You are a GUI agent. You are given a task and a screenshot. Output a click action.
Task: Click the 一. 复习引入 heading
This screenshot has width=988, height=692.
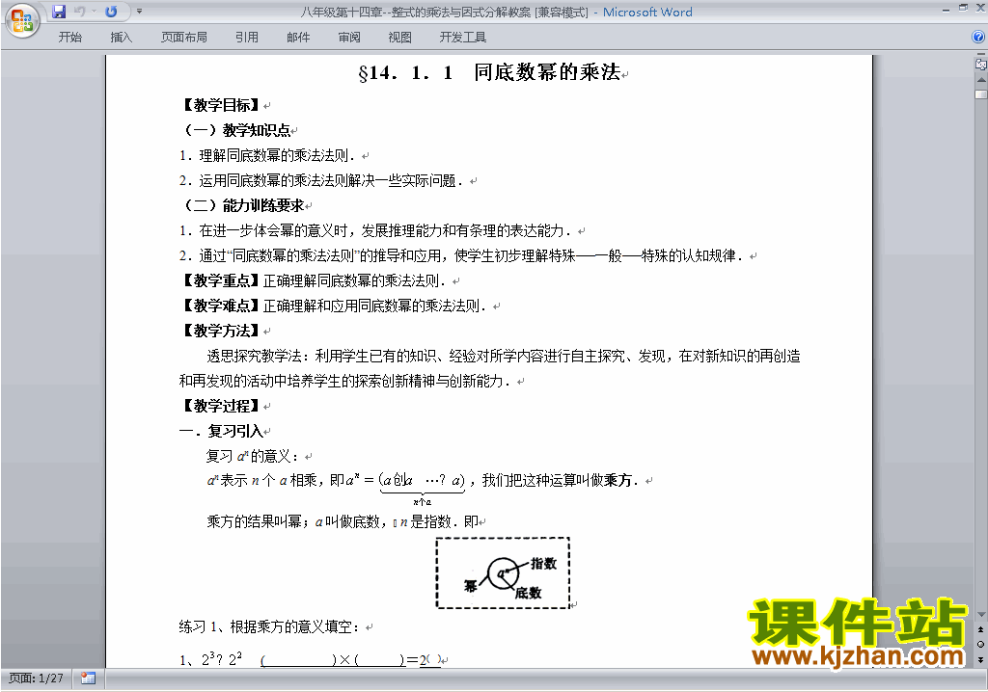click(222, 432)
